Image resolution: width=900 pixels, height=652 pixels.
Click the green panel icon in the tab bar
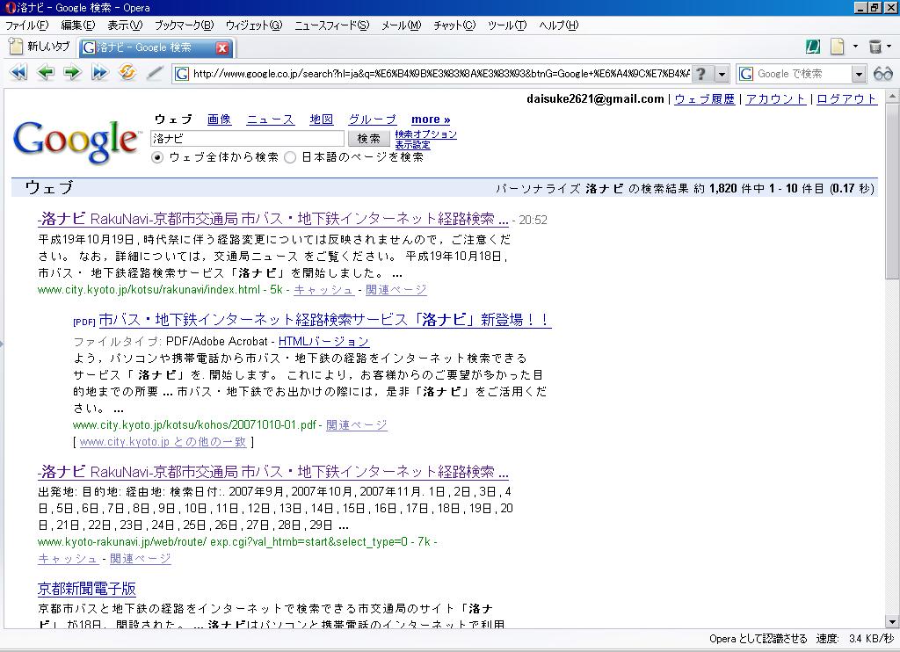point(813,47)
